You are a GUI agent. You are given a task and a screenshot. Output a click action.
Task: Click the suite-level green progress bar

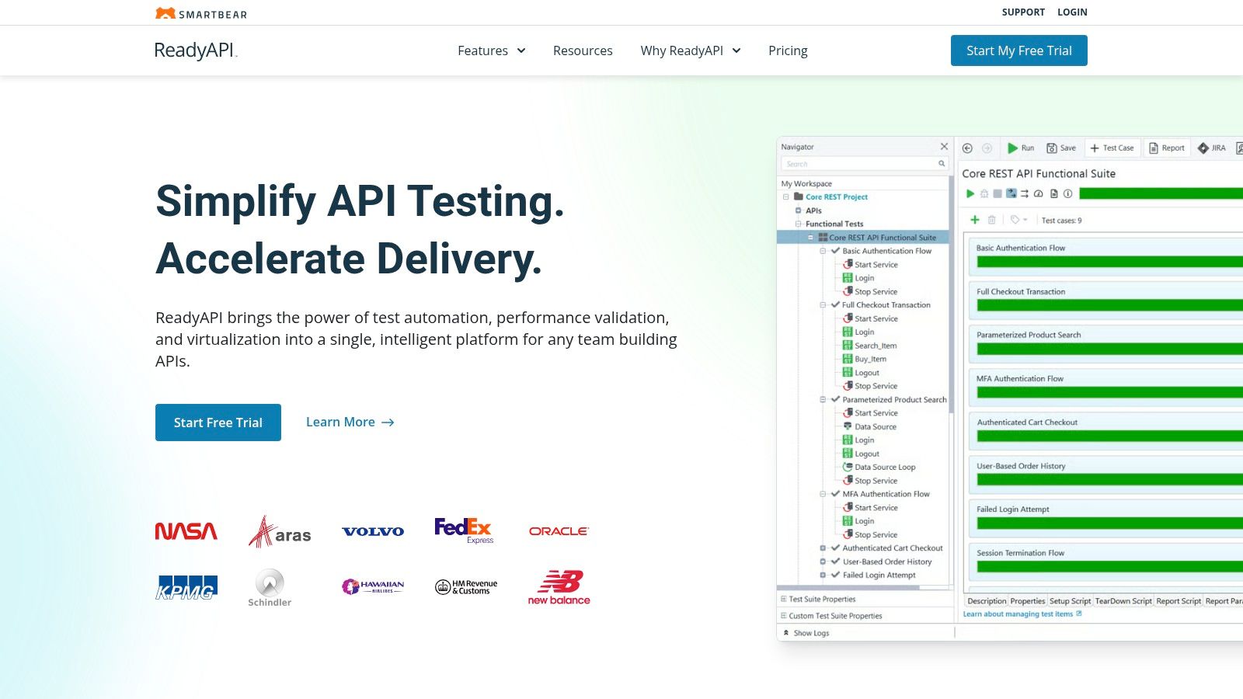tap(1161, 193)
